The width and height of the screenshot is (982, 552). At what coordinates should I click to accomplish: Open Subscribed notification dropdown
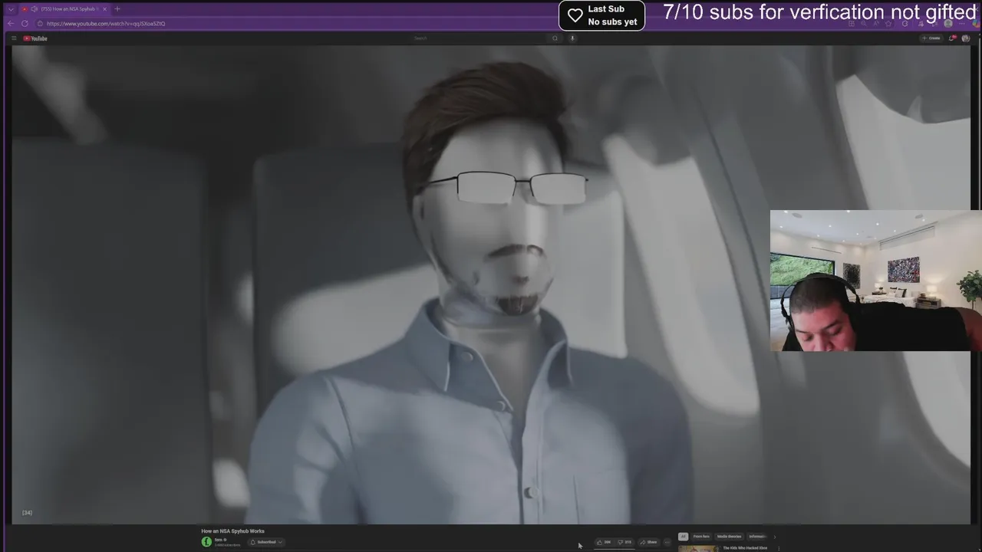tap(266, 542)
